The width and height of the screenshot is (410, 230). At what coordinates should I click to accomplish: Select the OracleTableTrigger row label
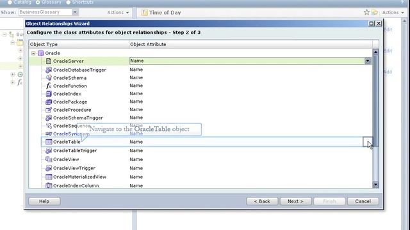pyautogui.click(x=75, y=151)
